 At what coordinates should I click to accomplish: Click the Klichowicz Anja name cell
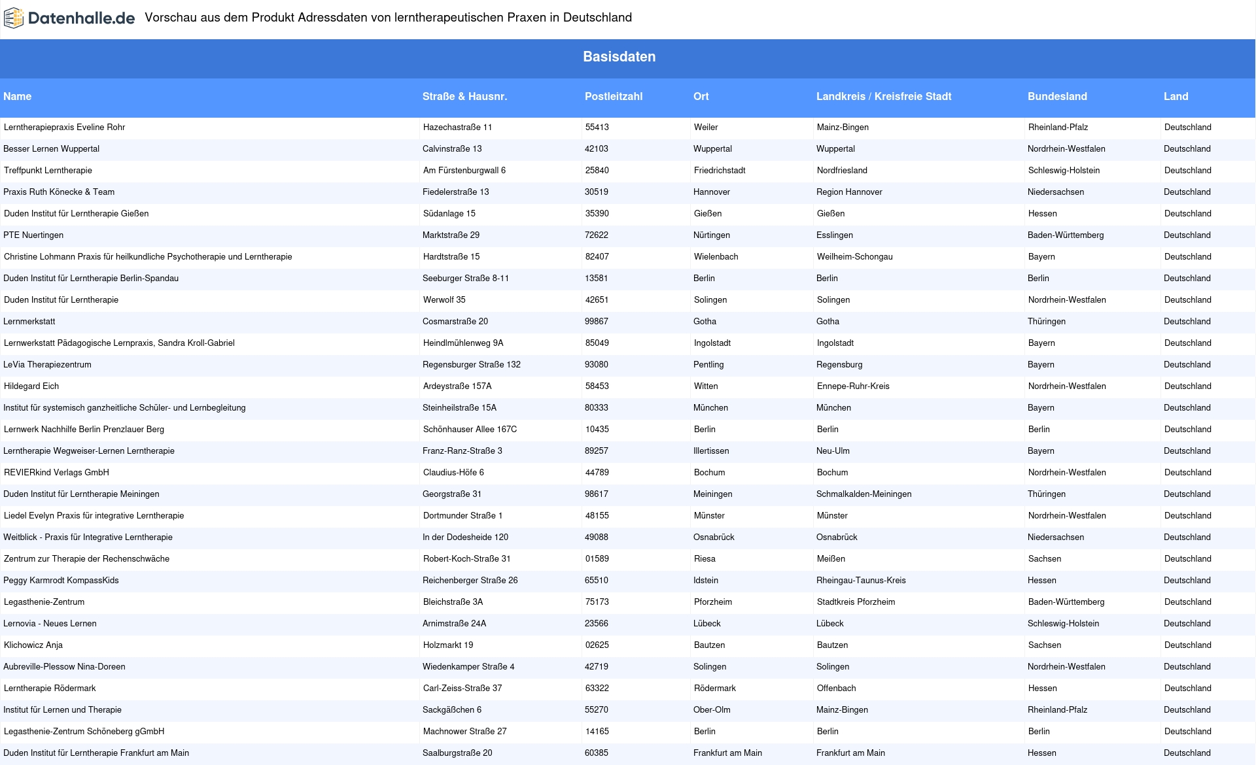(33, 645)
